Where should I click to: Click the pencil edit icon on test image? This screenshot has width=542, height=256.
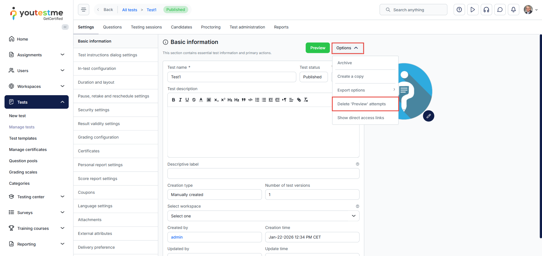pos(428,116)
